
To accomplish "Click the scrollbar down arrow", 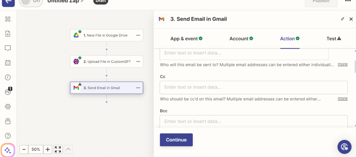I will point(355,125).
